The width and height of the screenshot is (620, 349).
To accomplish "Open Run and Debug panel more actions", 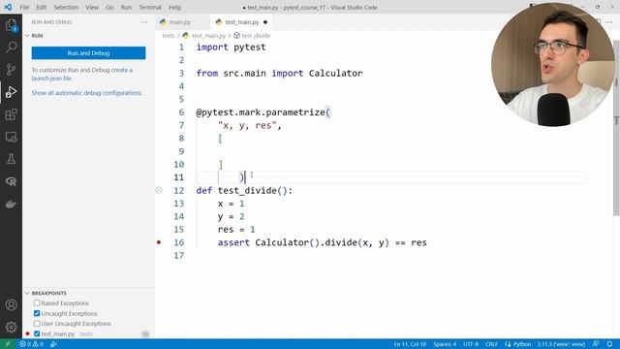I will point(144,22).
